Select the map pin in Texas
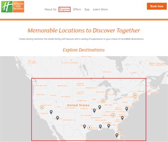This screenshot has width=168, height=142. (x=84, y=126)
